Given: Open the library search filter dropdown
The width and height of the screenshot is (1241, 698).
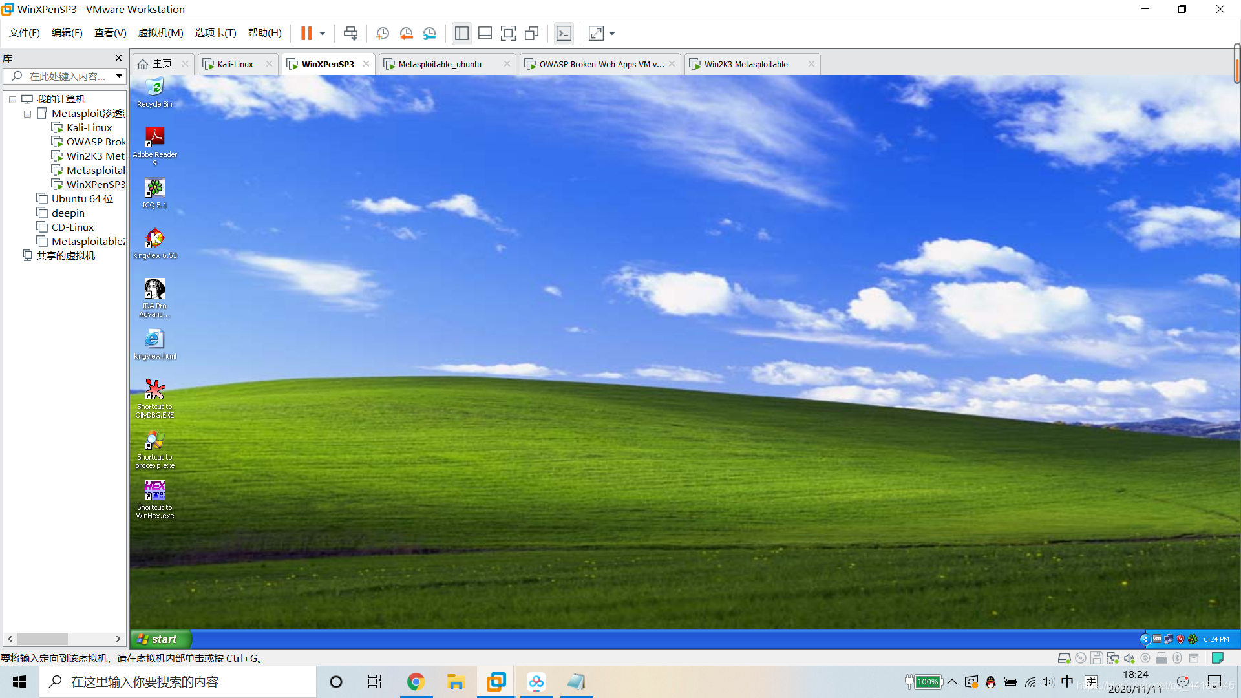Looking at the screenshot, I should coord(119,76).
